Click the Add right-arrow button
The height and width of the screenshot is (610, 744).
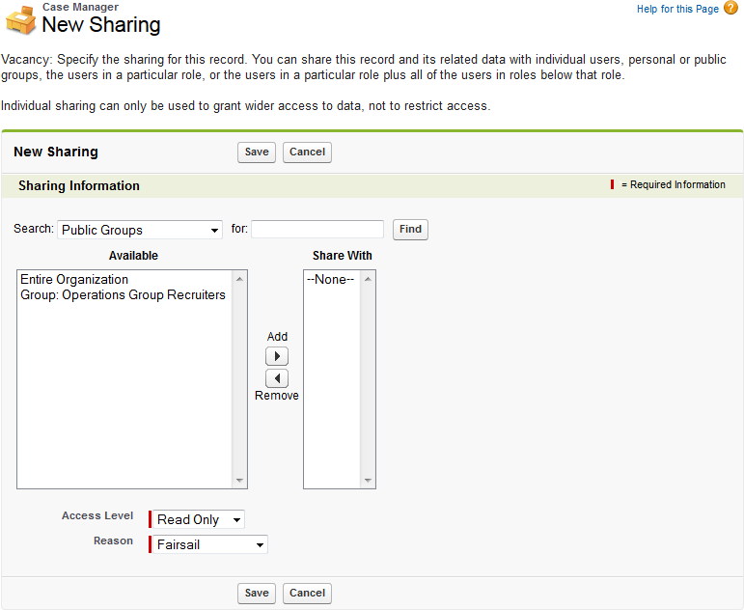[277, 356]
